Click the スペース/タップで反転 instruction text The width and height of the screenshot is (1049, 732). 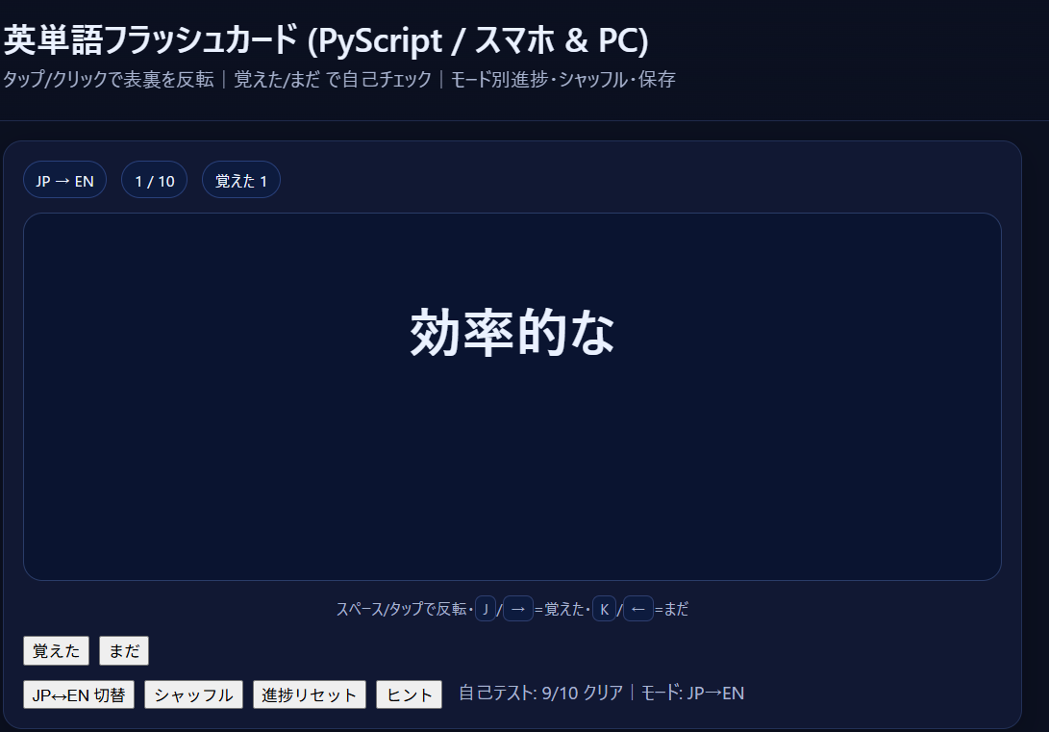[x=401, y=609]
